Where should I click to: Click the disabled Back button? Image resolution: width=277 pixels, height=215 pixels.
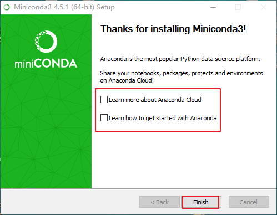(x=159, y=202)
